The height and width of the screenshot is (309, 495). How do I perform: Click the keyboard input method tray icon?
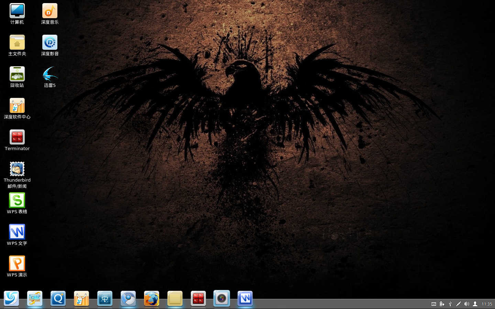tap(434, 304)
